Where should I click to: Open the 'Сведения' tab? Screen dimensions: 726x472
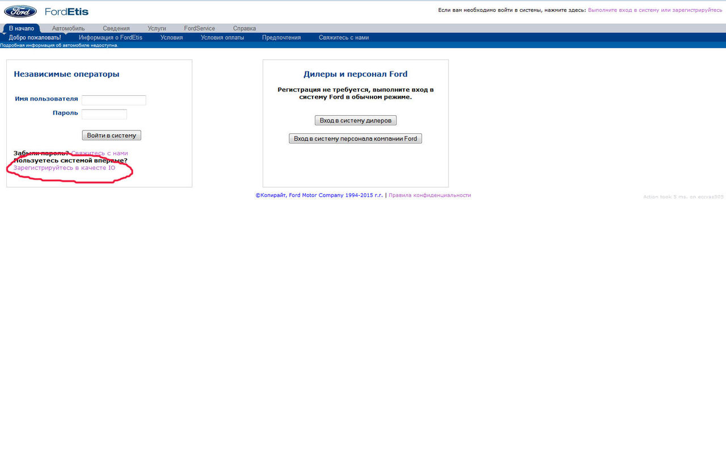pos(116,28)
